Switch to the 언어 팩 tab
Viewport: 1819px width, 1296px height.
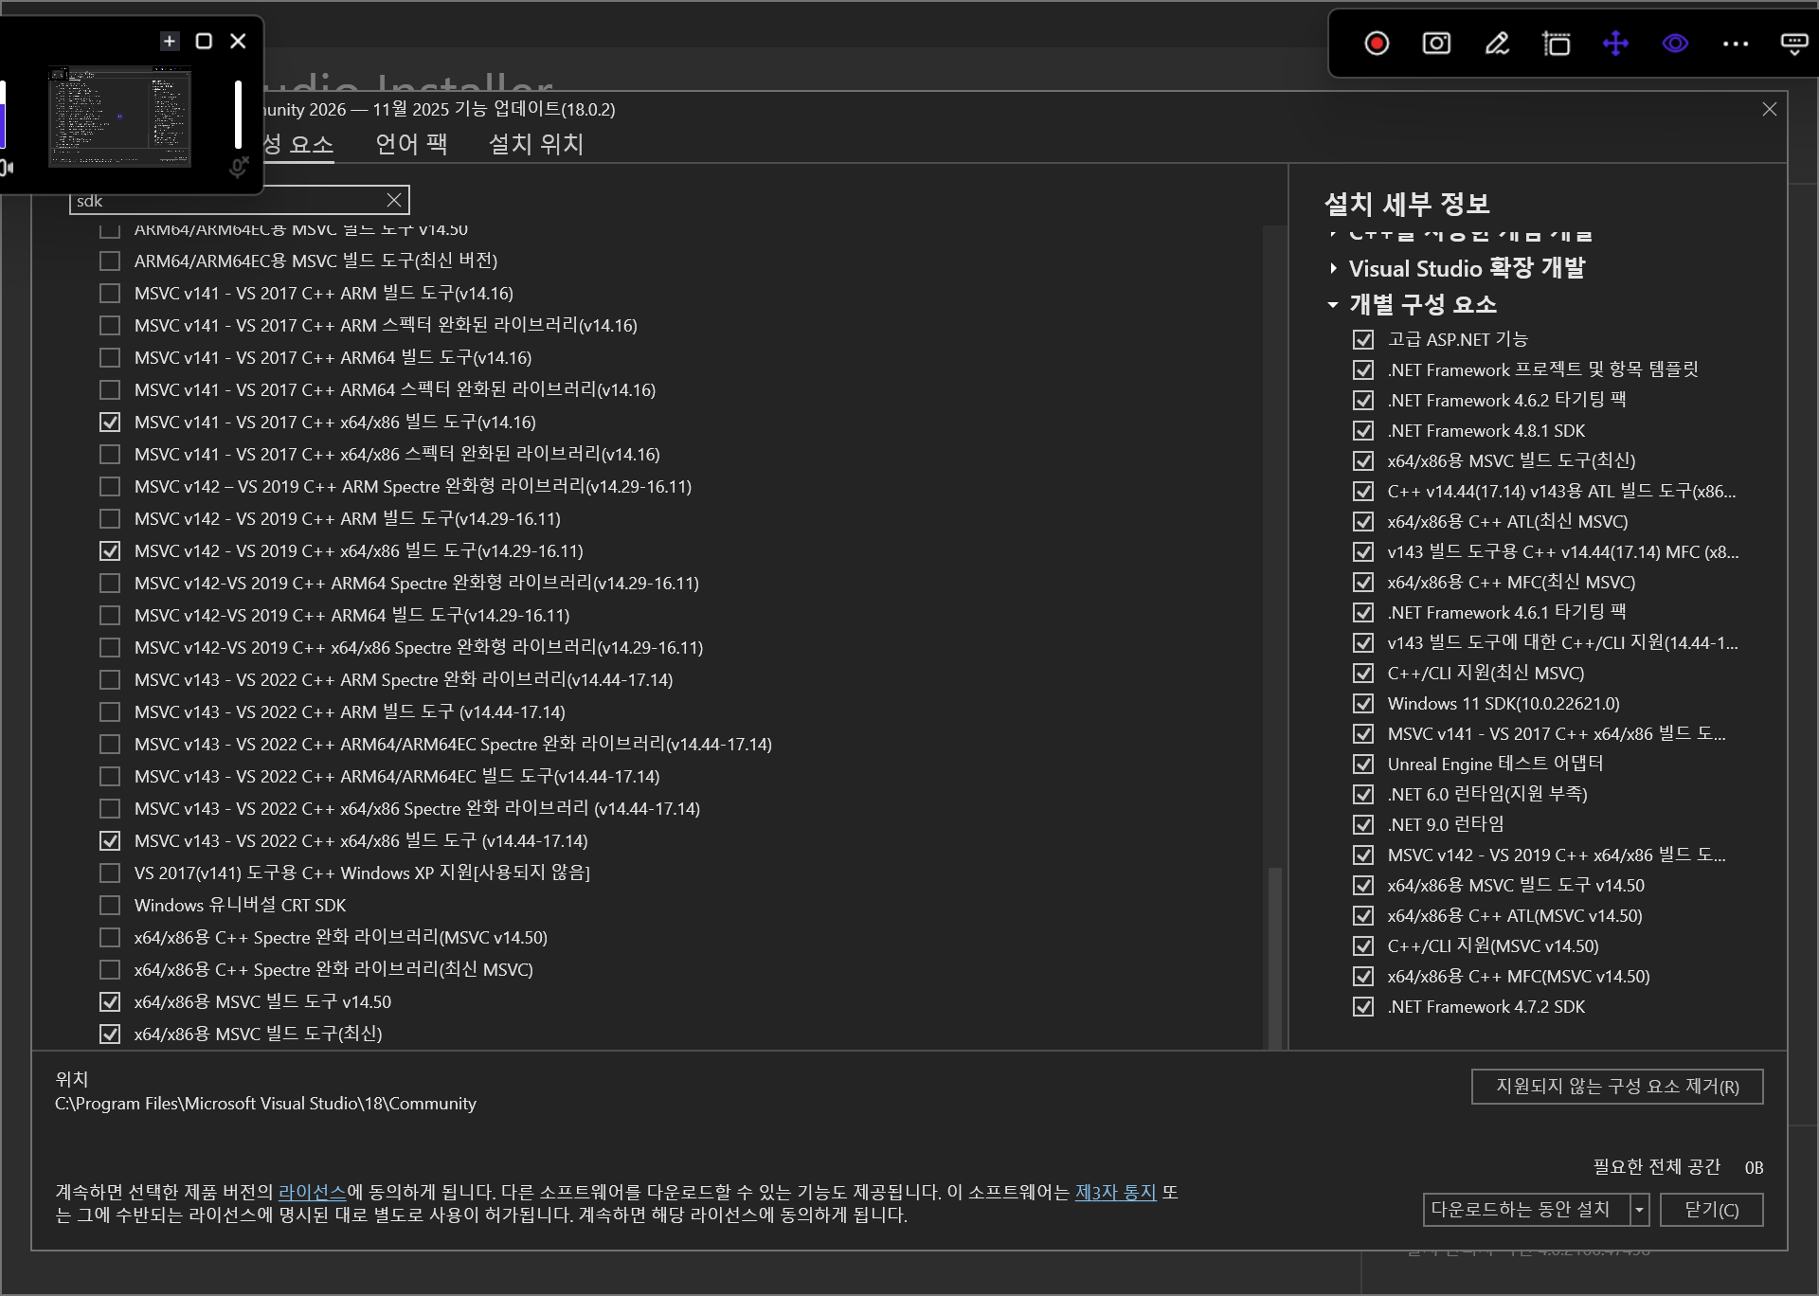(410, 144)
